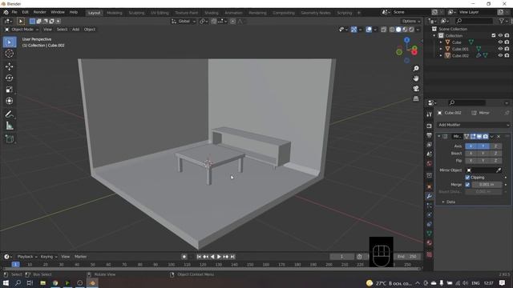
Task: Select the Add Cube tool
Action: coord(10,139)
